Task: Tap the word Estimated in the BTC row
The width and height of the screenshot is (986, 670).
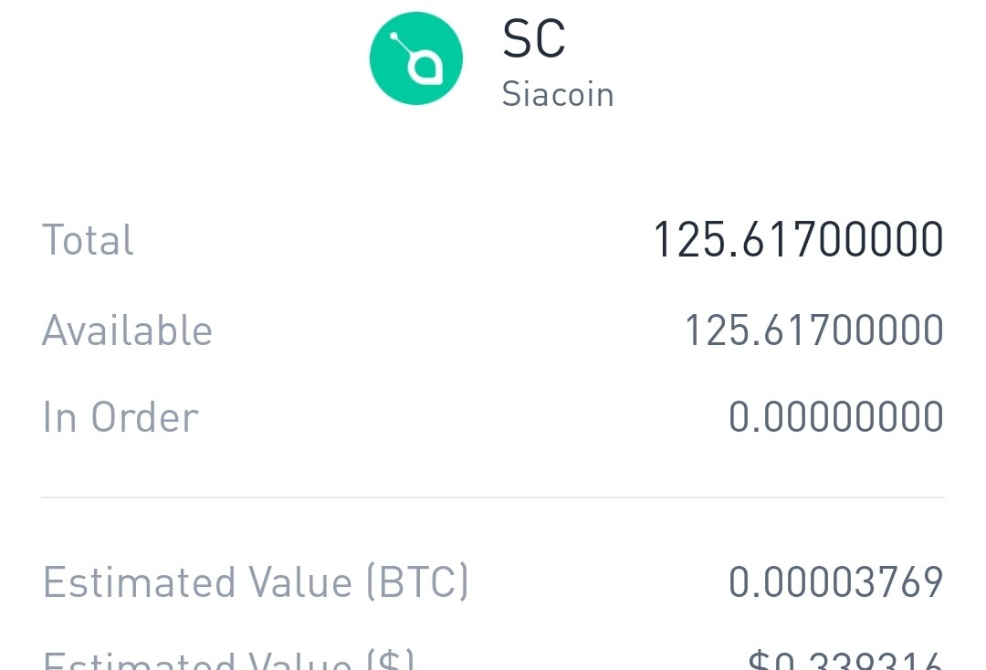Action: 139,582
